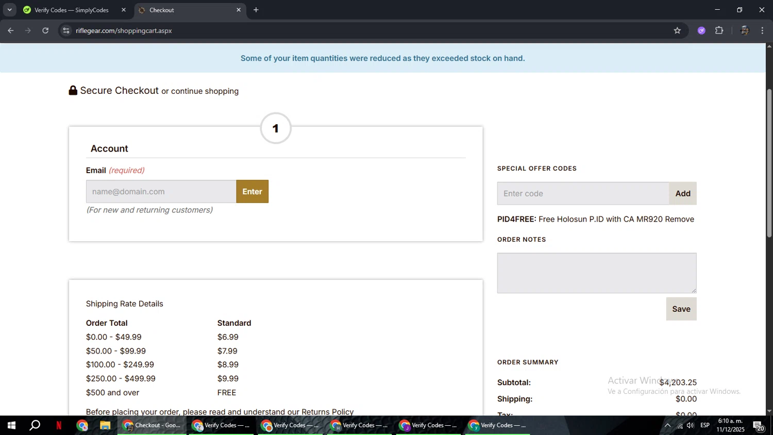
Task: Bookmark this page with the star icon
Action: 677,30
